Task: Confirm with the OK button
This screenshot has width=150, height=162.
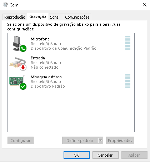Action: click(x=76, y=155)
